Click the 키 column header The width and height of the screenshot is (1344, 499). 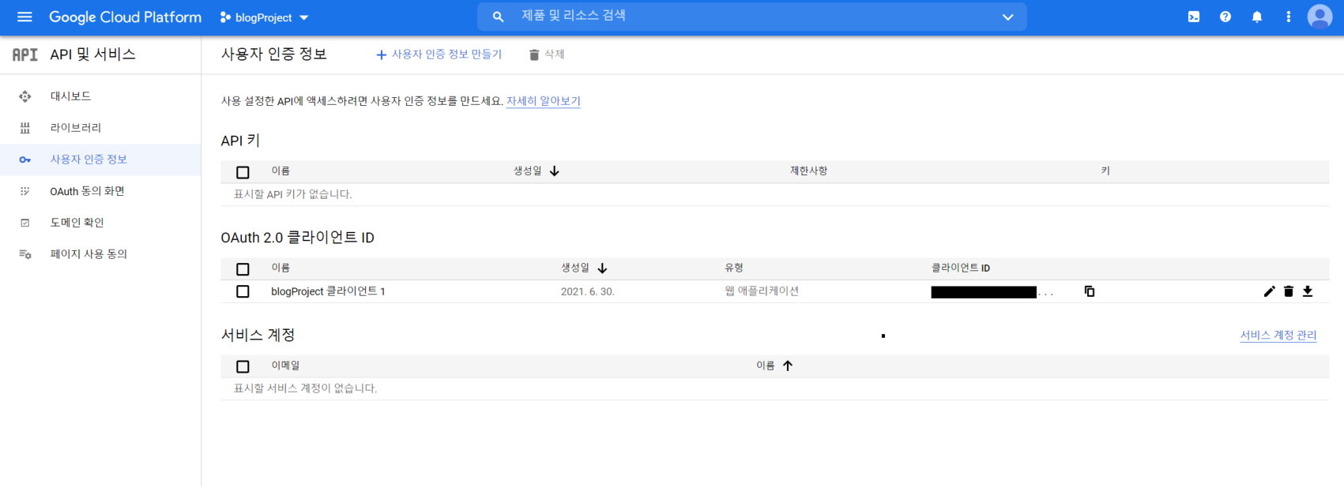[x=1105, y=171]
